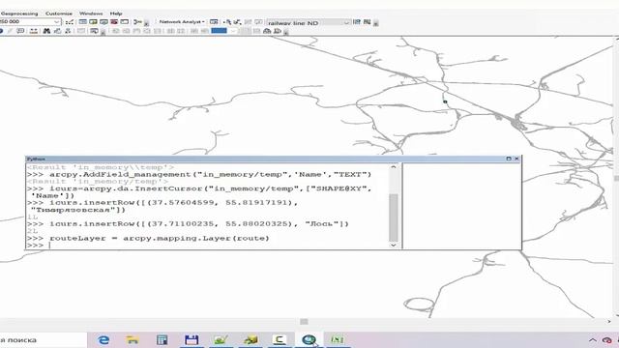Expand the railway line ND network dataset dropdown
The height and width of the screenshot is (348, 619).
pyautogui.click(x=346, y=22)
